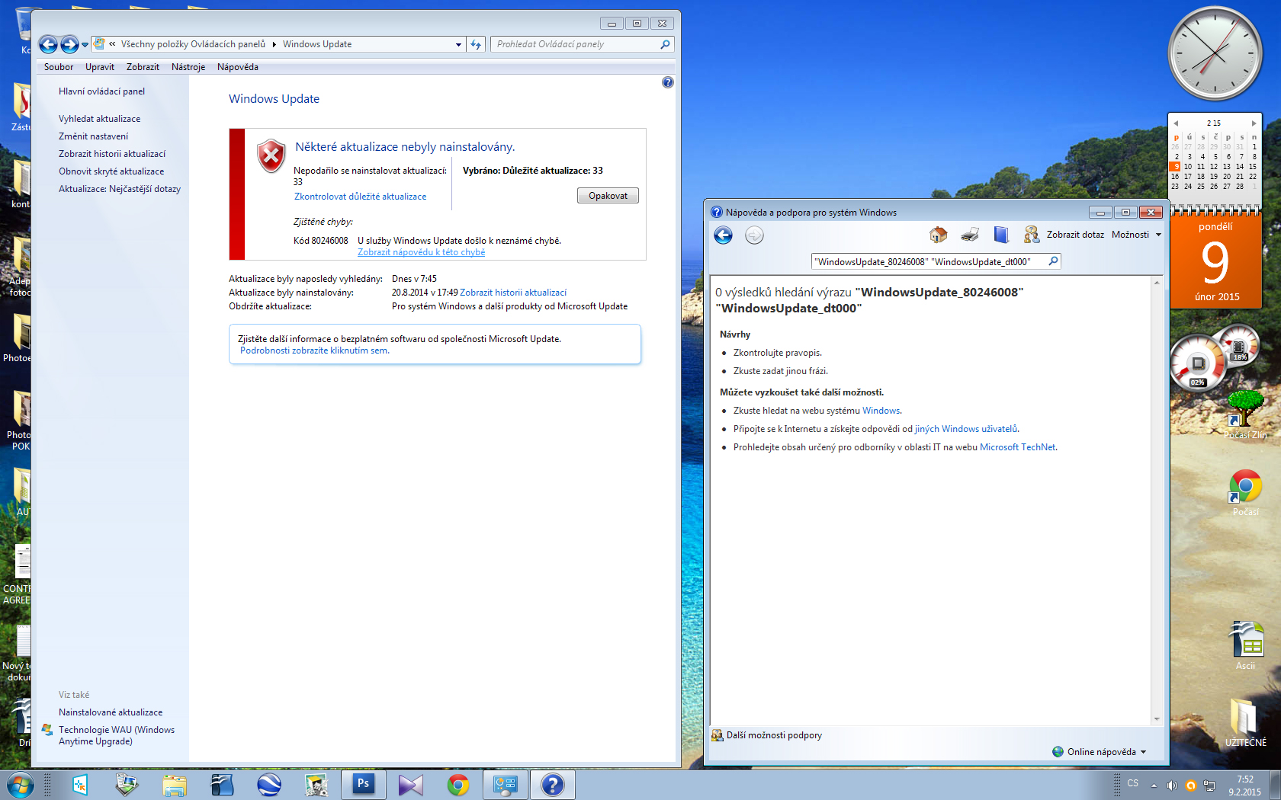This screenshot has height=800, width=1281.
Task: Click the Print icon in Help toolbar
Action: (970, 235)
